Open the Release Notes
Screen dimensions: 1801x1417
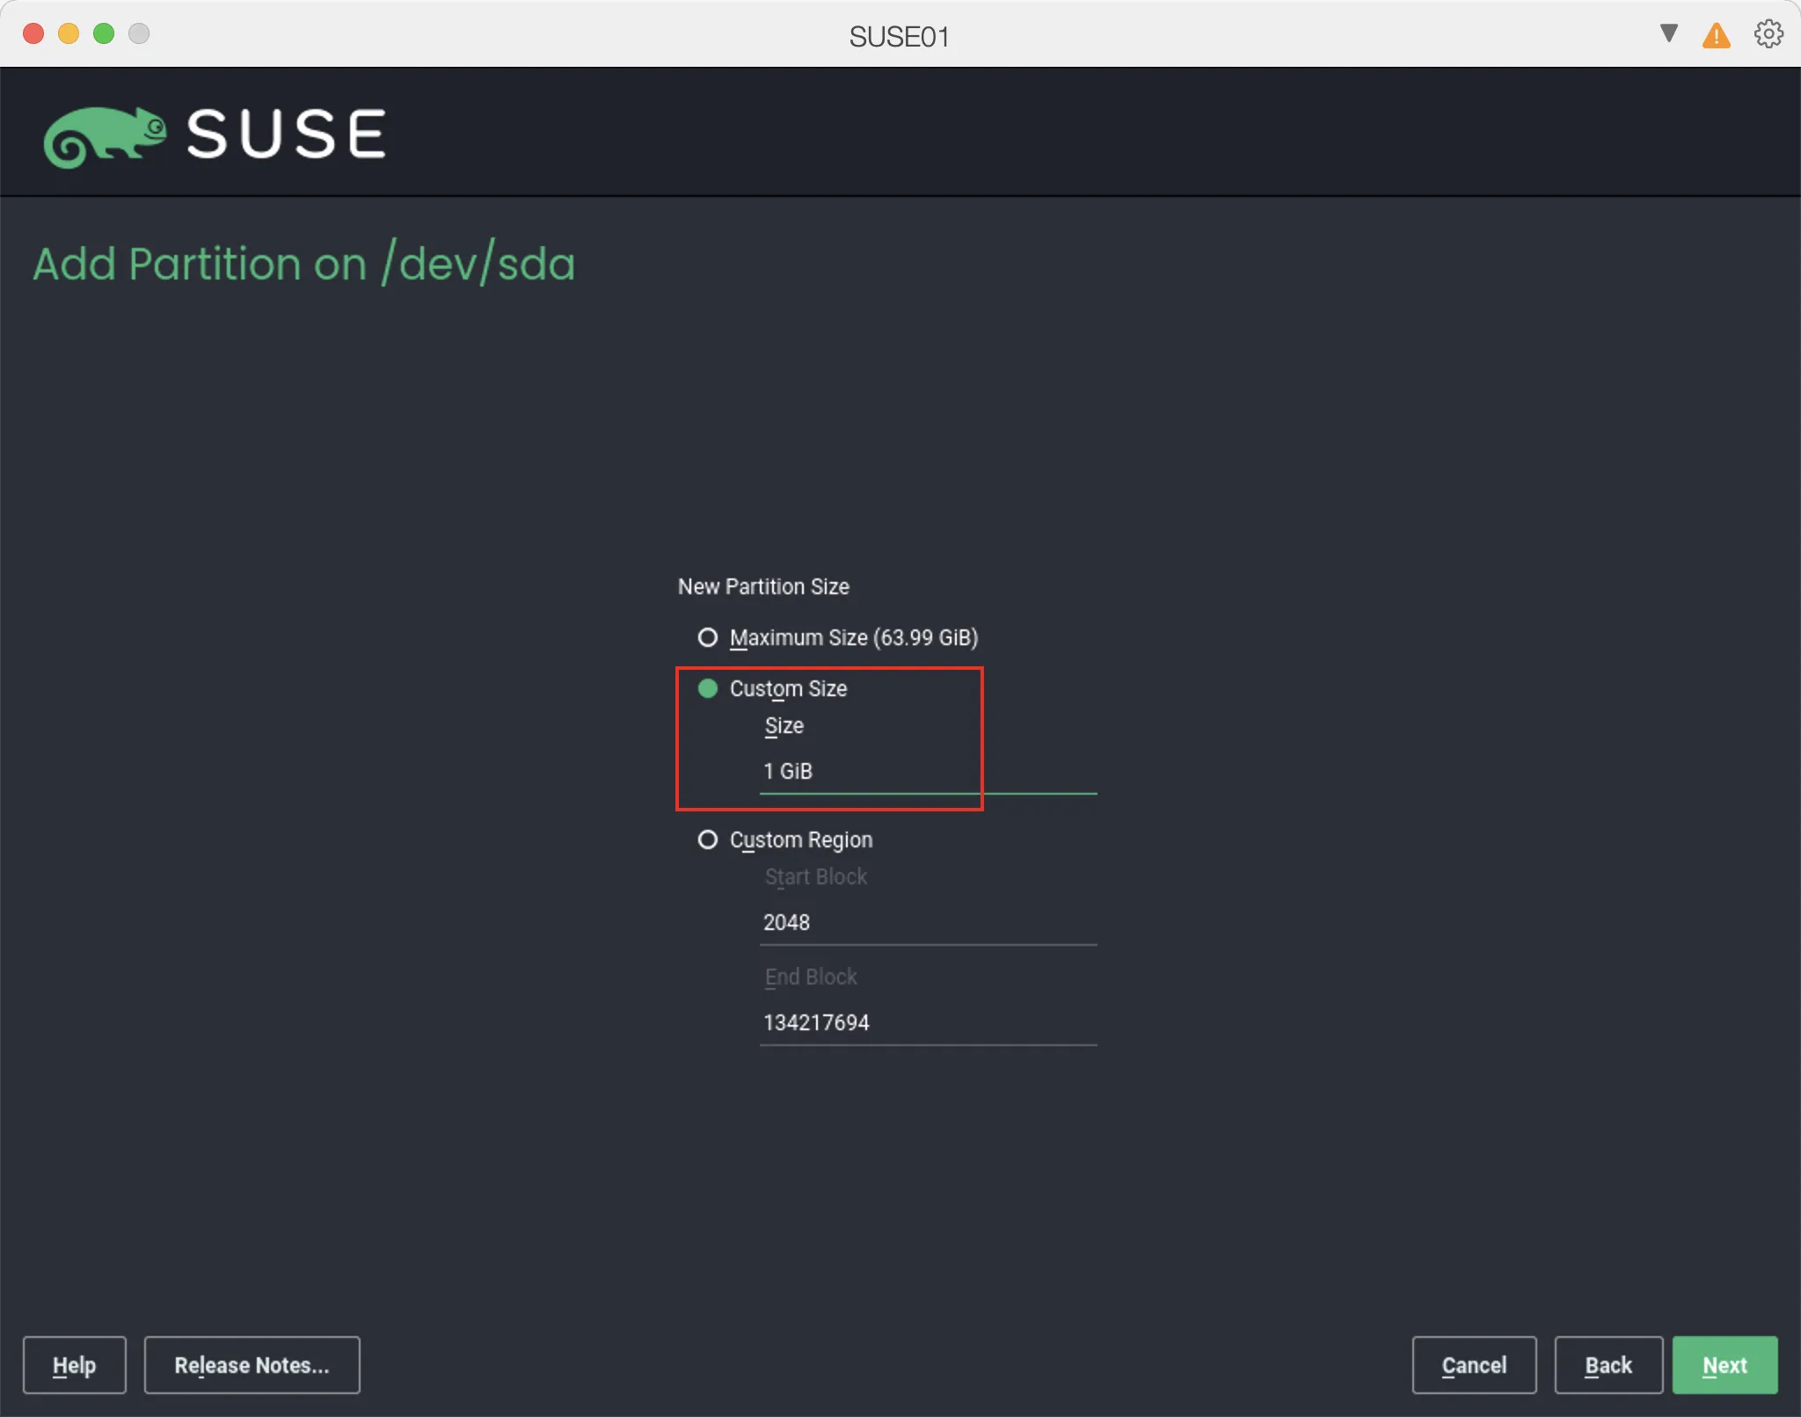point(252,1365)
